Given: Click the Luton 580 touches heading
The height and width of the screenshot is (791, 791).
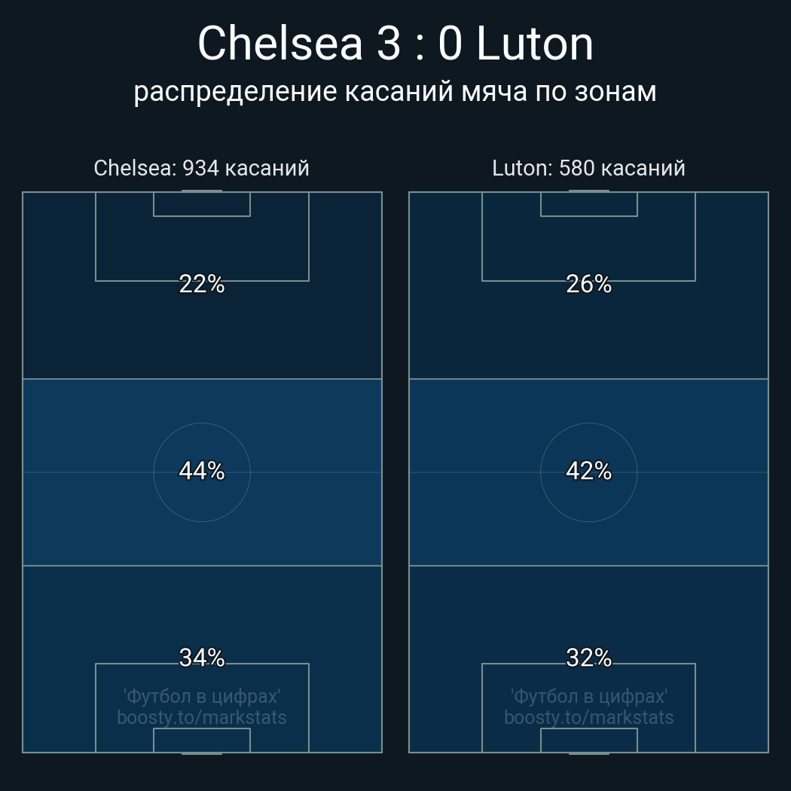Looking at the screenshot, I should (x=588, y=168).
